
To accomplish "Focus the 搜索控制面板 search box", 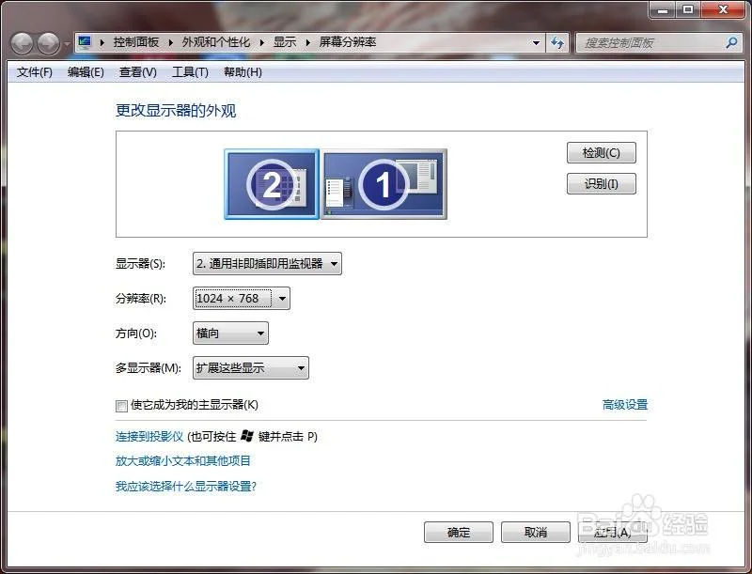I will (660, 42).
